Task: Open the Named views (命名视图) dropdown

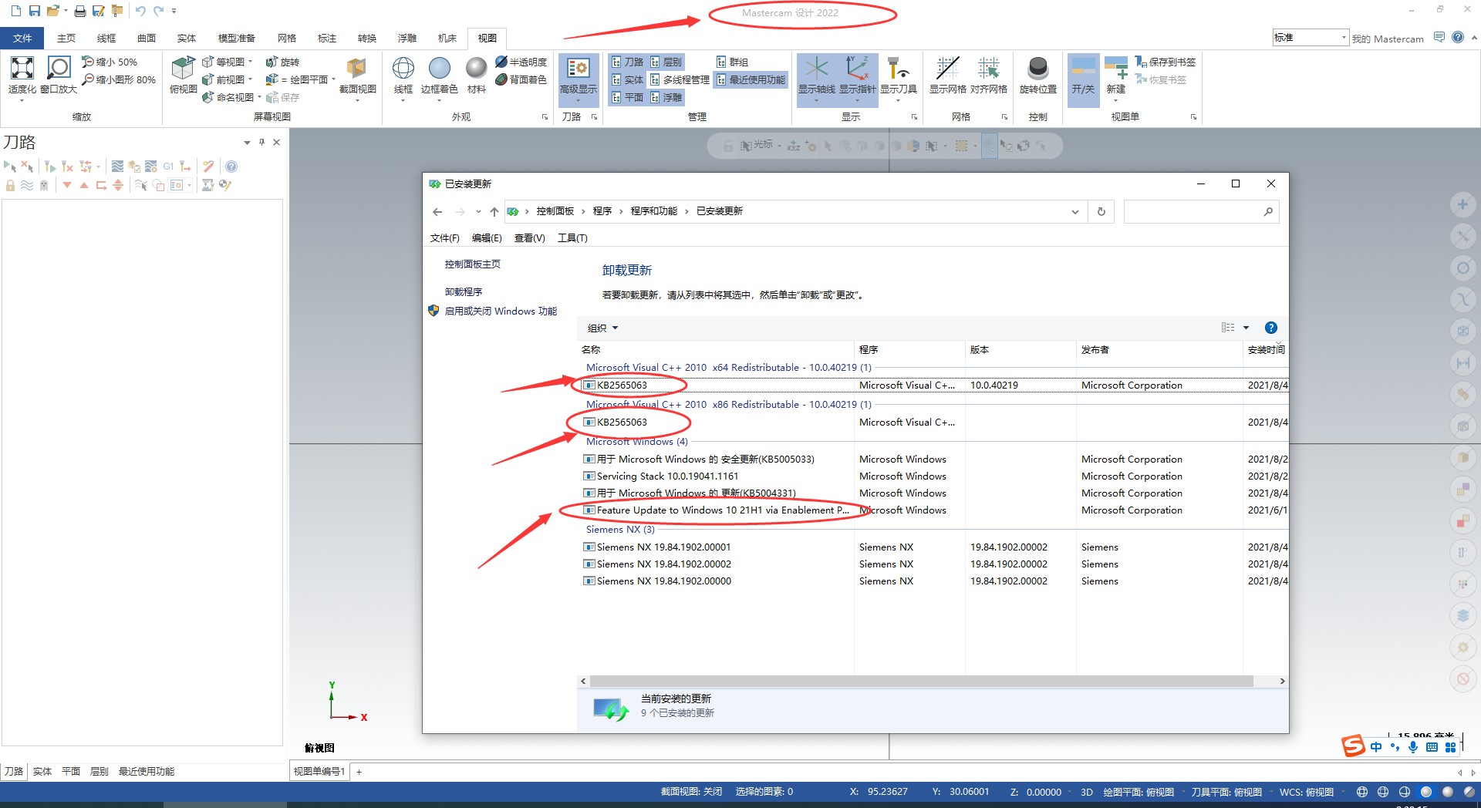Action: coord(258,97)
